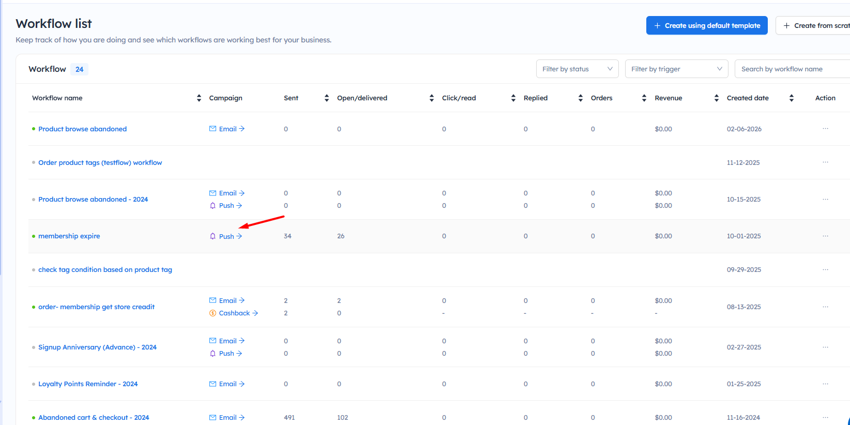The width and height of the screenshot is (850, 425).
Task: Sort by Open/delivered column
Action: click(x=431, y=98)
